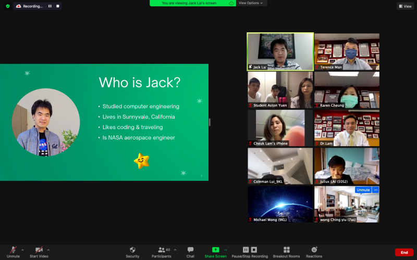Open the View Options dropdown

(x=251, y=3)
